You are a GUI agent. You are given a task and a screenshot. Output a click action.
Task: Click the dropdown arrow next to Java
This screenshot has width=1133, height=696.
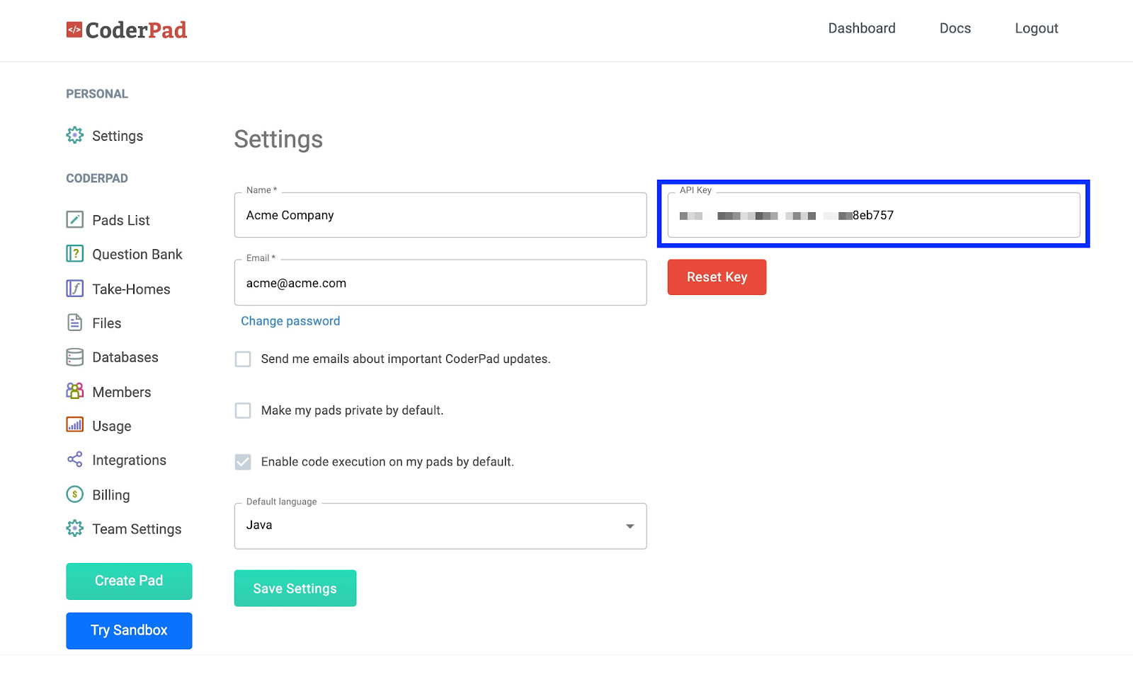(630, 526)
